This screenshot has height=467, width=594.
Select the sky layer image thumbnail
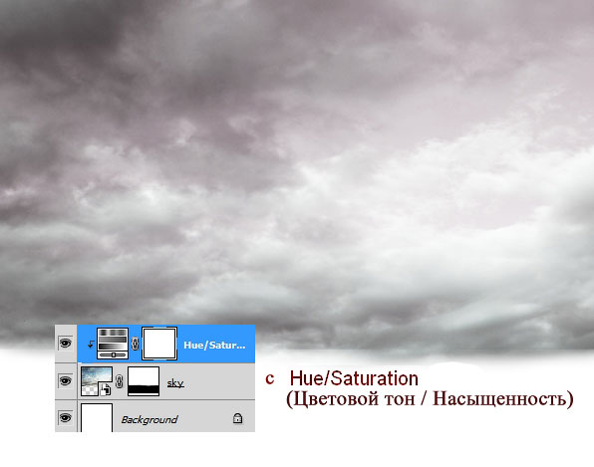coord(97,381)
